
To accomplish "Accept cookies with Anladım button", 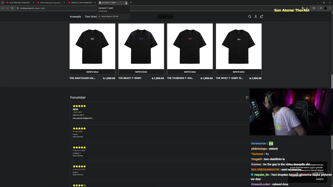I will (320, 179).
